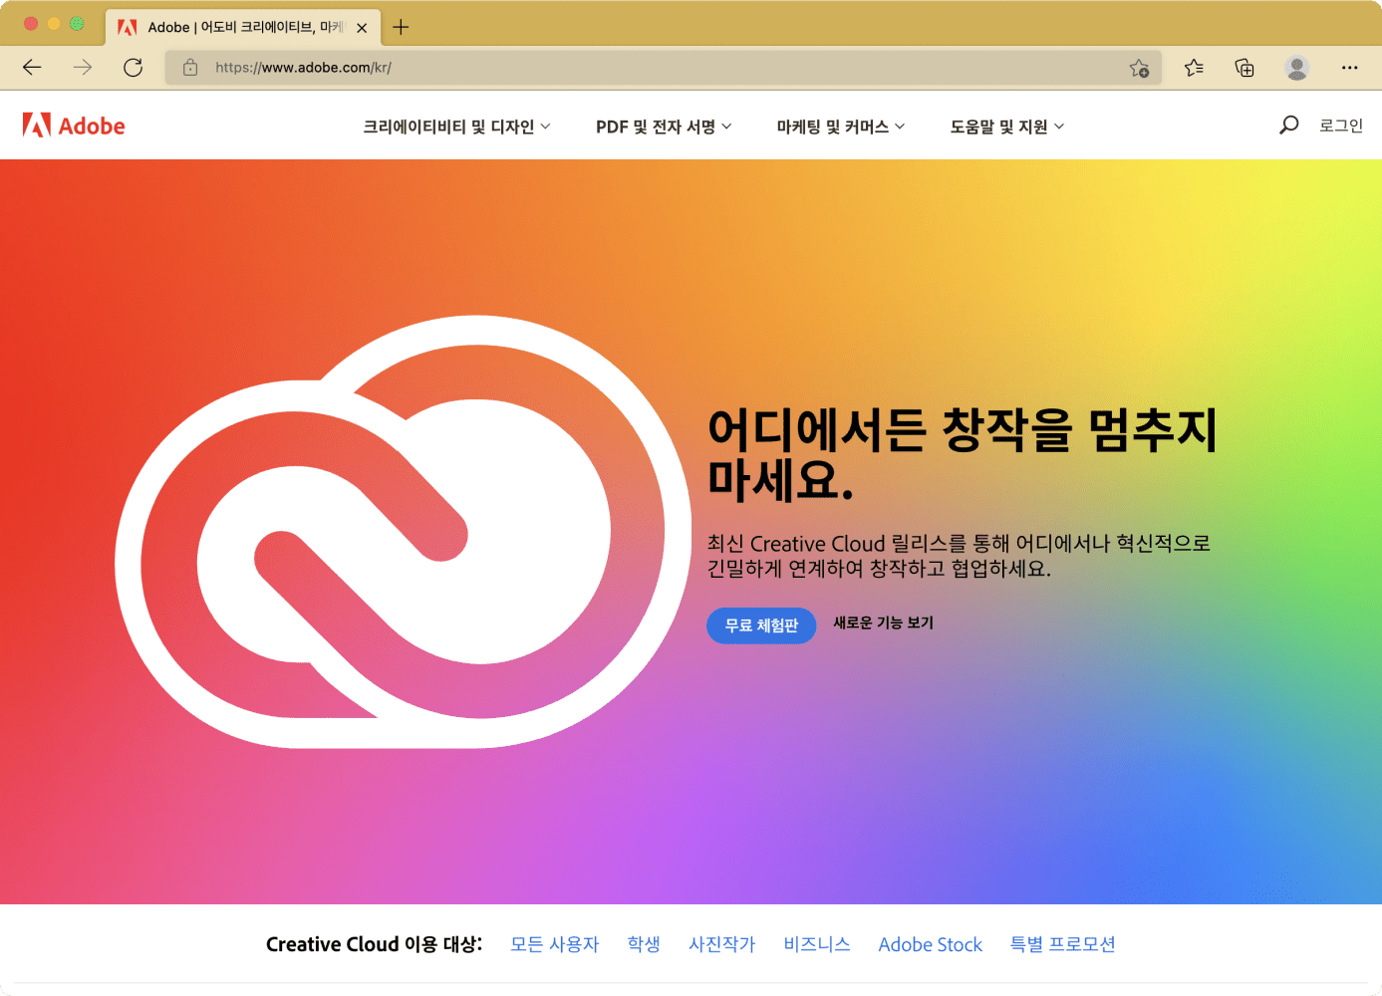
Task: Click the yellow macOS minimize button
Action: point(54,24)
